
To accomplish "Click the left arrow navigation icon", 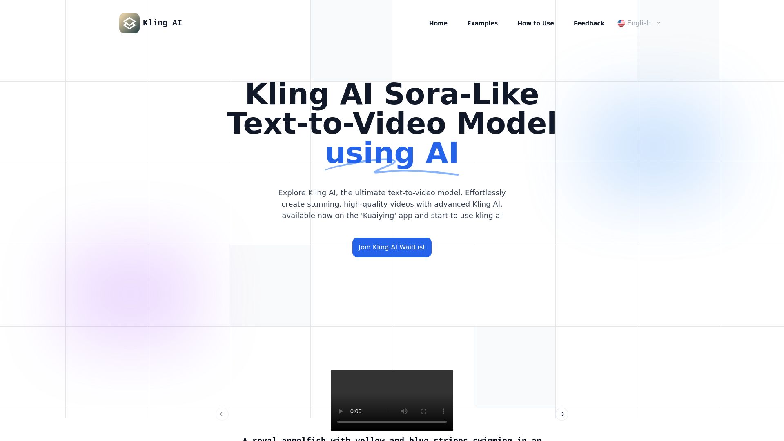I will click(x=223, y=414).
